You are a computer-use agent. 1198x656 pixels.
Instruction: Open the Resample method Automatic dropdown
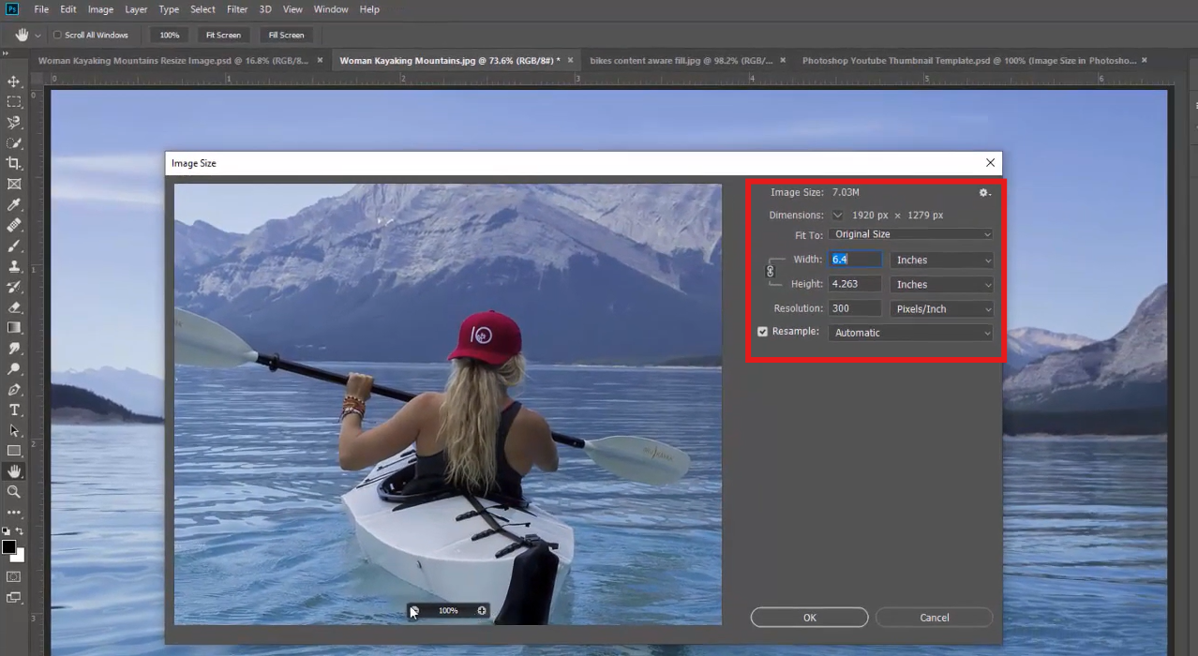click(x=909, y=333)
